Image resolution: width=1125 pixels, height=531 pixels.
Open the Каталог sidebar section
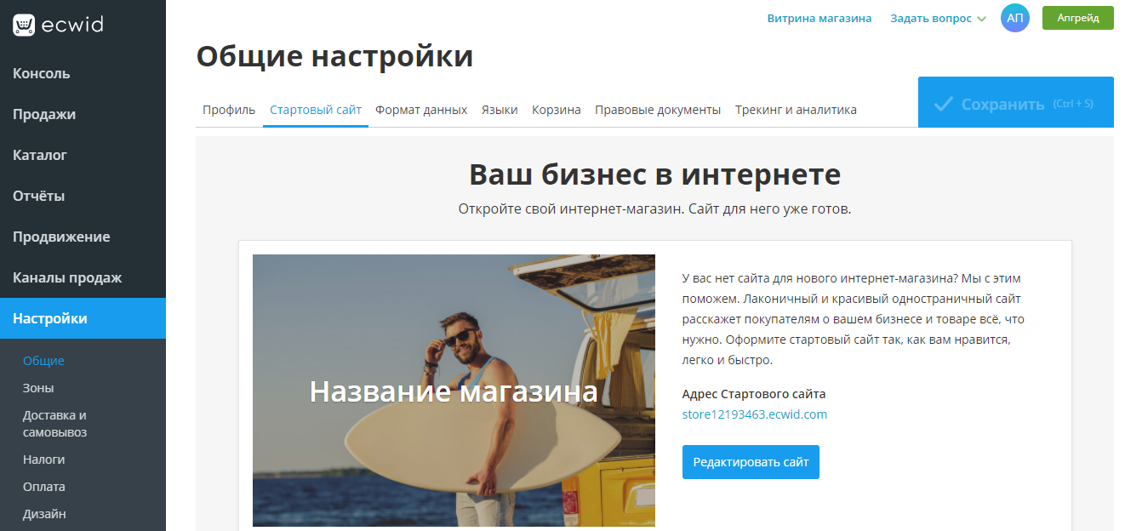coord(38,155)
